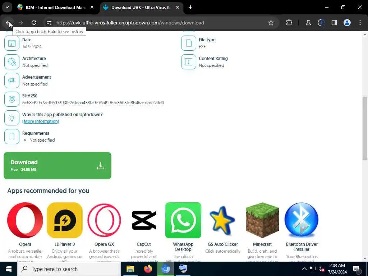Open the Windows Start menu
This screenshot has width=368, height=276.
[x=9, y=269]
